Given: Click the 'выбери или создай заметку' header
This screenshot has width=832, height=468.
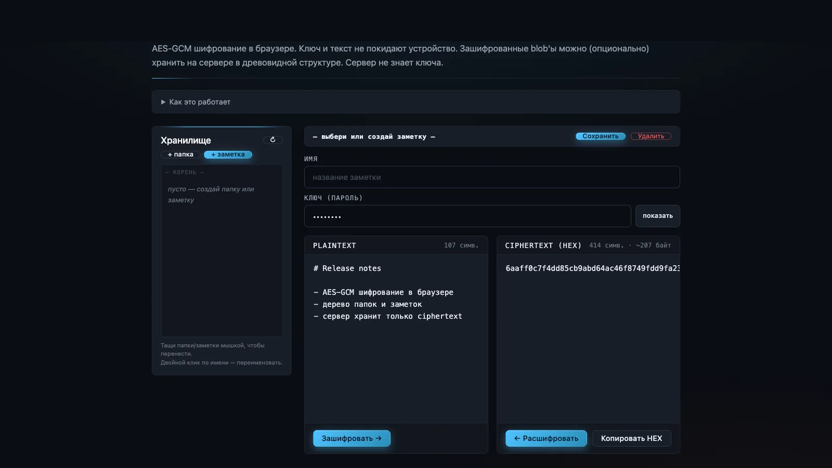Looking at the screenshot, I should [x=374, y=137].
